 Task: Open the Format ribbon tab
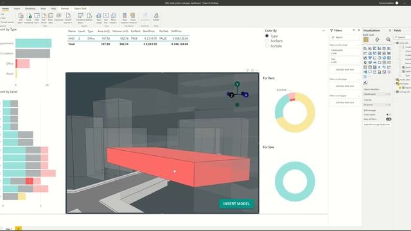click(x=65, y=8)
